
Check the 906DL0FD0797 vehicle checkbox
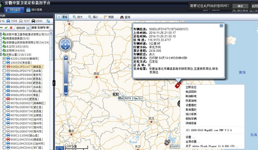pos(4,70)
